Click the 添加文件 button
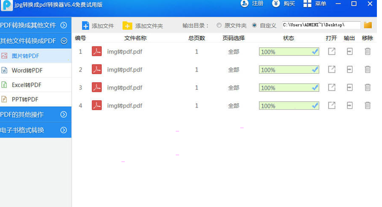 click(x=98, y=25)
